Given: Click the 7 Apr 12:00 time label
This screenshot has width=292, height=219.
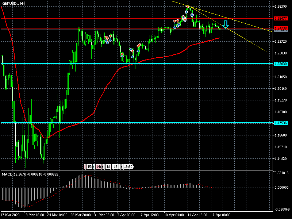Looking at the screenshot, I should click(x=150, y=215).
